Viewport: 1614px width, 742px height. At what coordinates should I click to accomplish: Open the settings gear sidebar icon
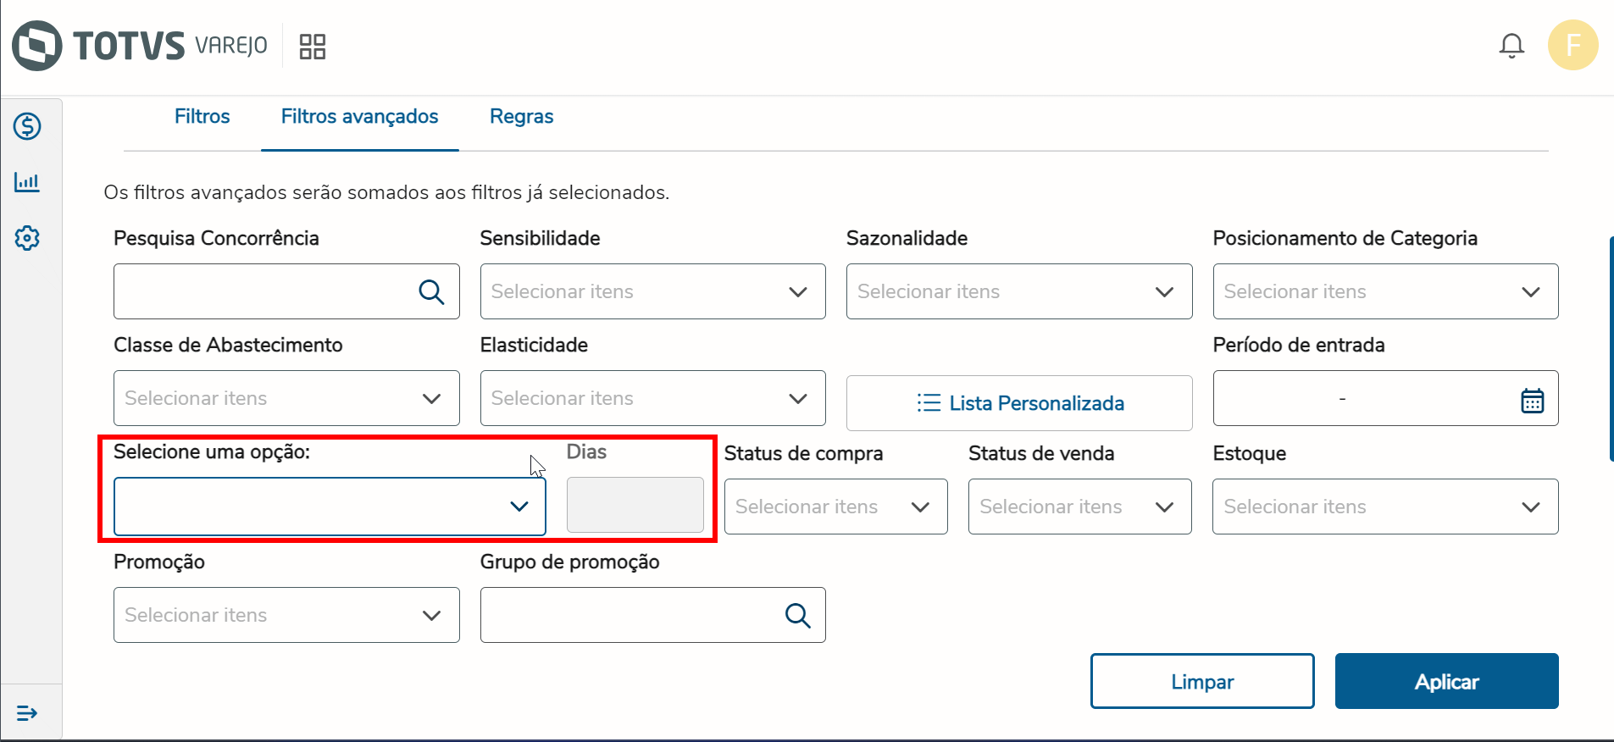coord(27,238)
